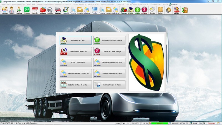Open Relatório CENTRO DE CUSTOS button
222x125 pixels.
point(75,74)
